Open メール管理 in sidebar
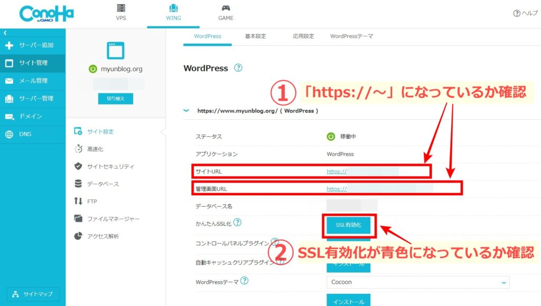The width and height of the screenshot is (541, 306). (32, 81)
